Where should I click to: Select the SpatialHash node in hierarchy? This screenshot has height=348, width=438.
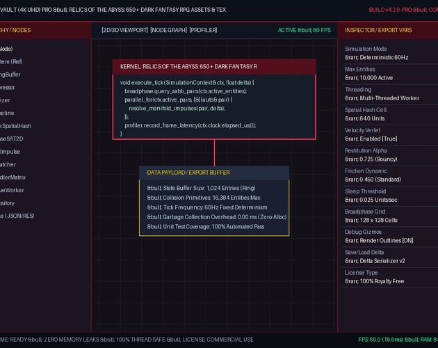[15, 126]
